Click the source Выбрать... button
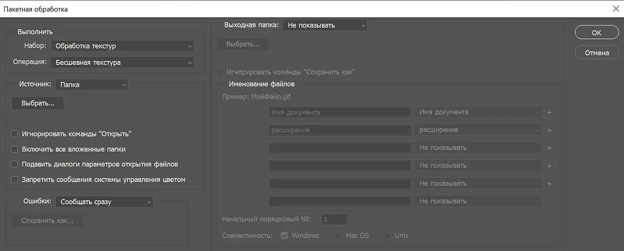Viewport: 624px width, 251px height. [x=38, y=103]
